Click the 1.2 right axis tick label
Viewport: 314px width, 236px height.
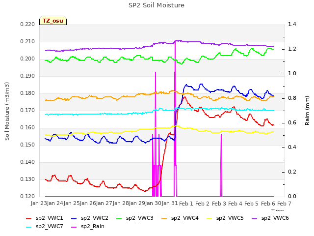[292, 49]
